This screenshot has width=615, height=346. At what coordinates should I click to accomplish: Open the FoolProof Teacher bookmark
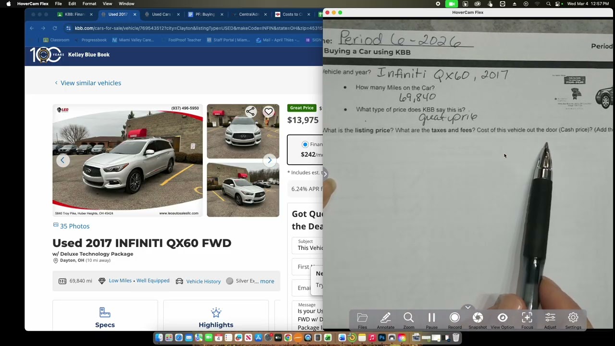tap(181, 40)
